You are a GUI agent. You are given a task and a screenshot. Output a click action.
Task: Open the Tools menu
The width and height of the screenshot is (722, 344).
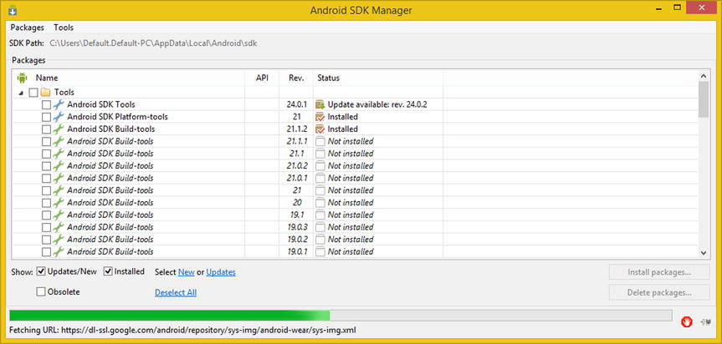tap(64, 28)
